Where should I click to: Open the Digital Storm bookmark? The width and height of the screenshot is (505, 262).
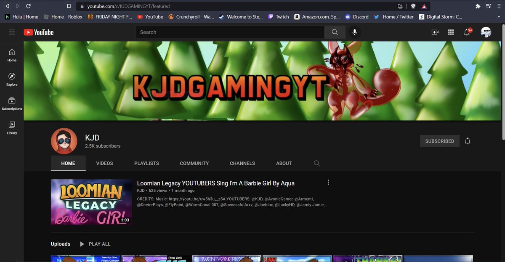click(441, 17)
